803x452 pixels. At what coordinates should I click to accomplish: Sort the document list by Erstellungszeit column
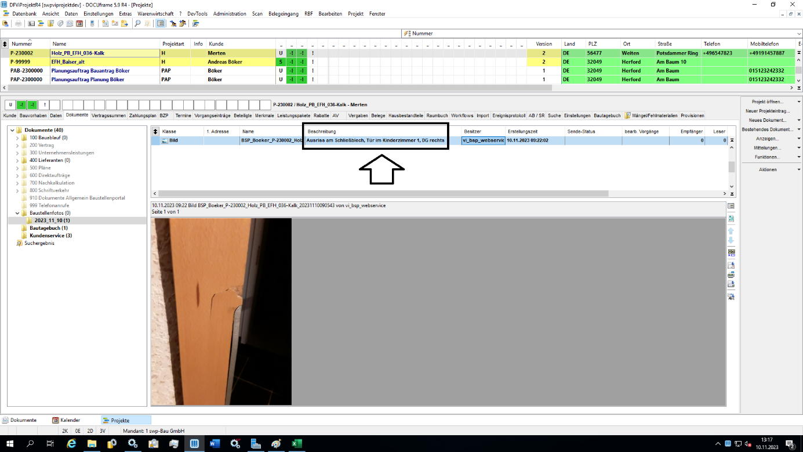click(x=534, y=132)
